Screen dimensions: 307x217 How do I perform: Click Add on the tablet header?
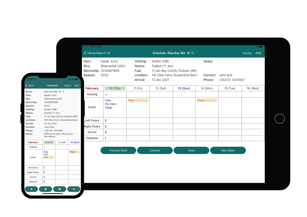[258, 53]
